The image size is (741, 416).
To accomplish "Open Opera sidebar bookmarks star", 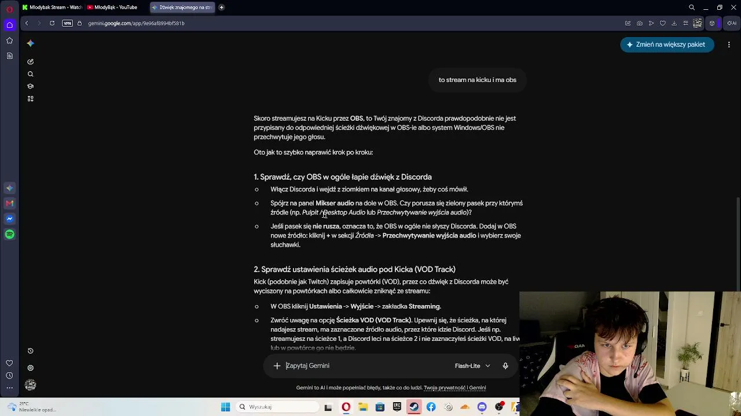I will click(x=9, y=40).
